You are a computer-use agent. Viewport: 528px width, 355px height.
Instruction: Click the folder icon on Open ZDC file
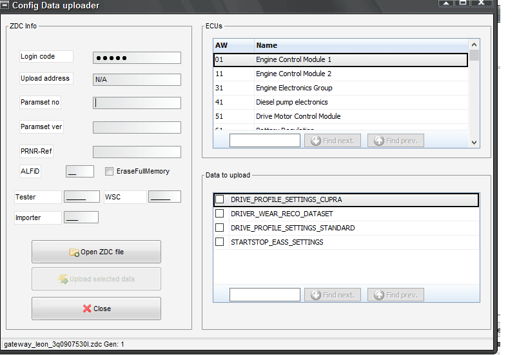click(x=74, y=252)
